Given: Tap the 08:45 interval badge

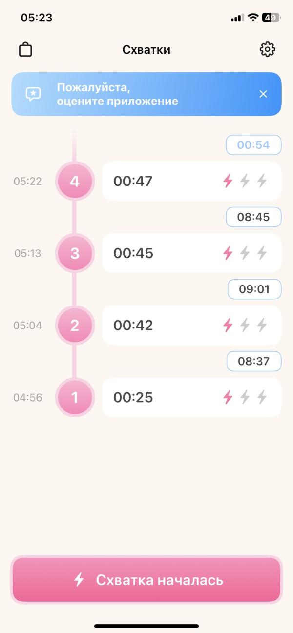Looking at the screenshot, I should coord(253,217).
